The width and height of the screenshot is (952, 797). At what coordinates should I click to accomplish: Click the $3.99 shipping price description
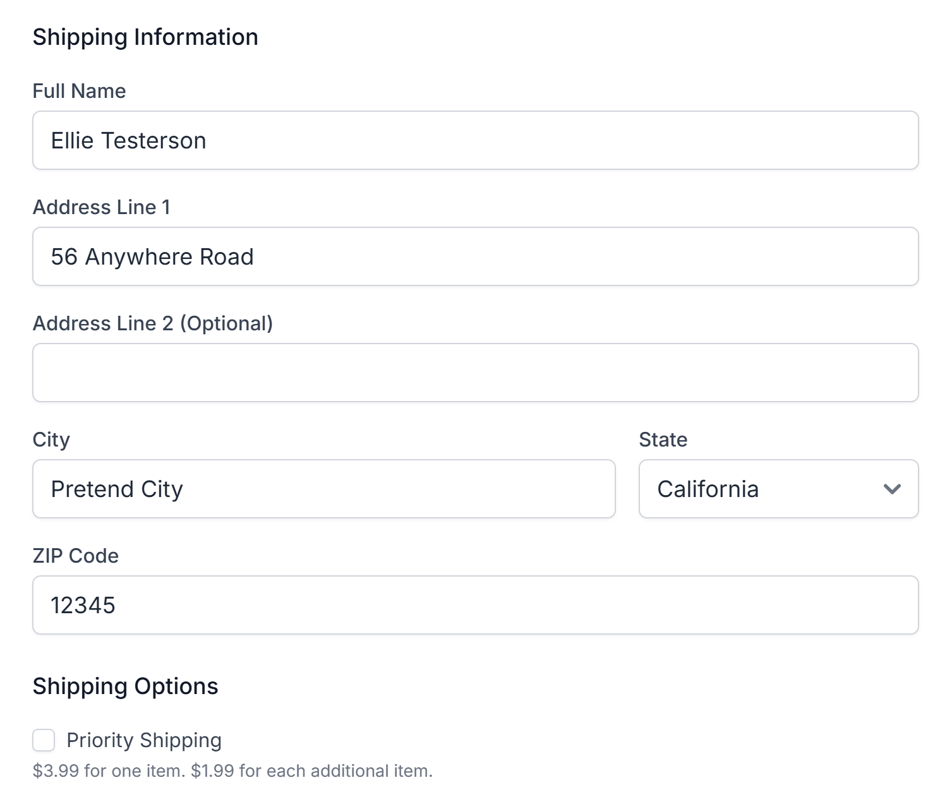click(232, 771)
